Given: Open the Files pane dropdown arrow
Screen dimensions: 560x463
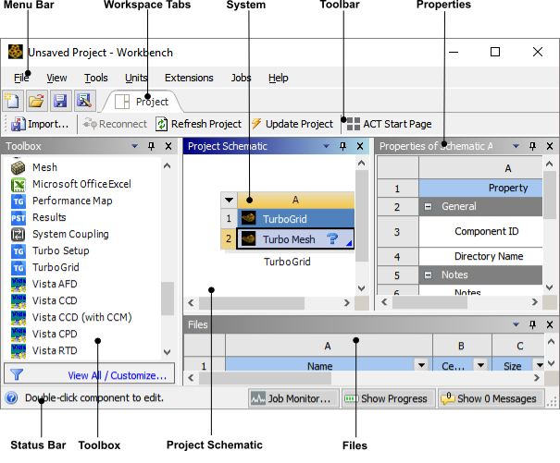Looking at the screenshot, I should tap(516, 324).
